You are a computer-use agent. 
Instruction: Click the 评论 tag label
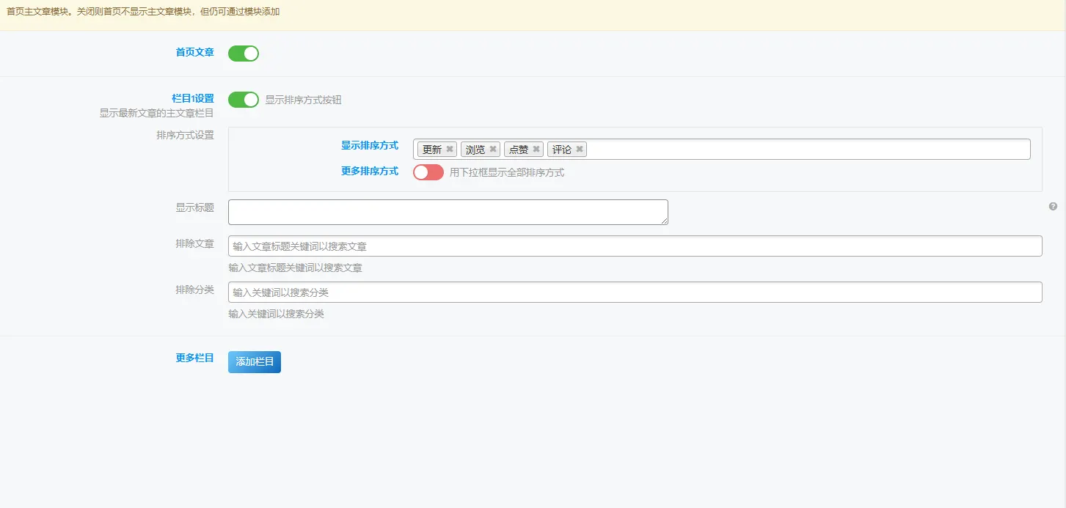coord(562,150)
